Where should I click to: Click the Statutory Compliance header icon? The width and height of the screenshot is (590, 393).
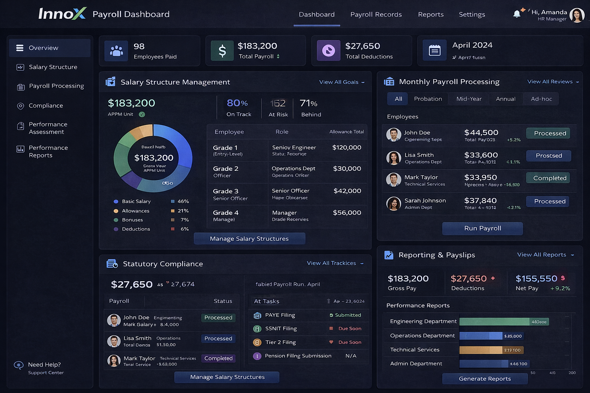click(112, 264)
